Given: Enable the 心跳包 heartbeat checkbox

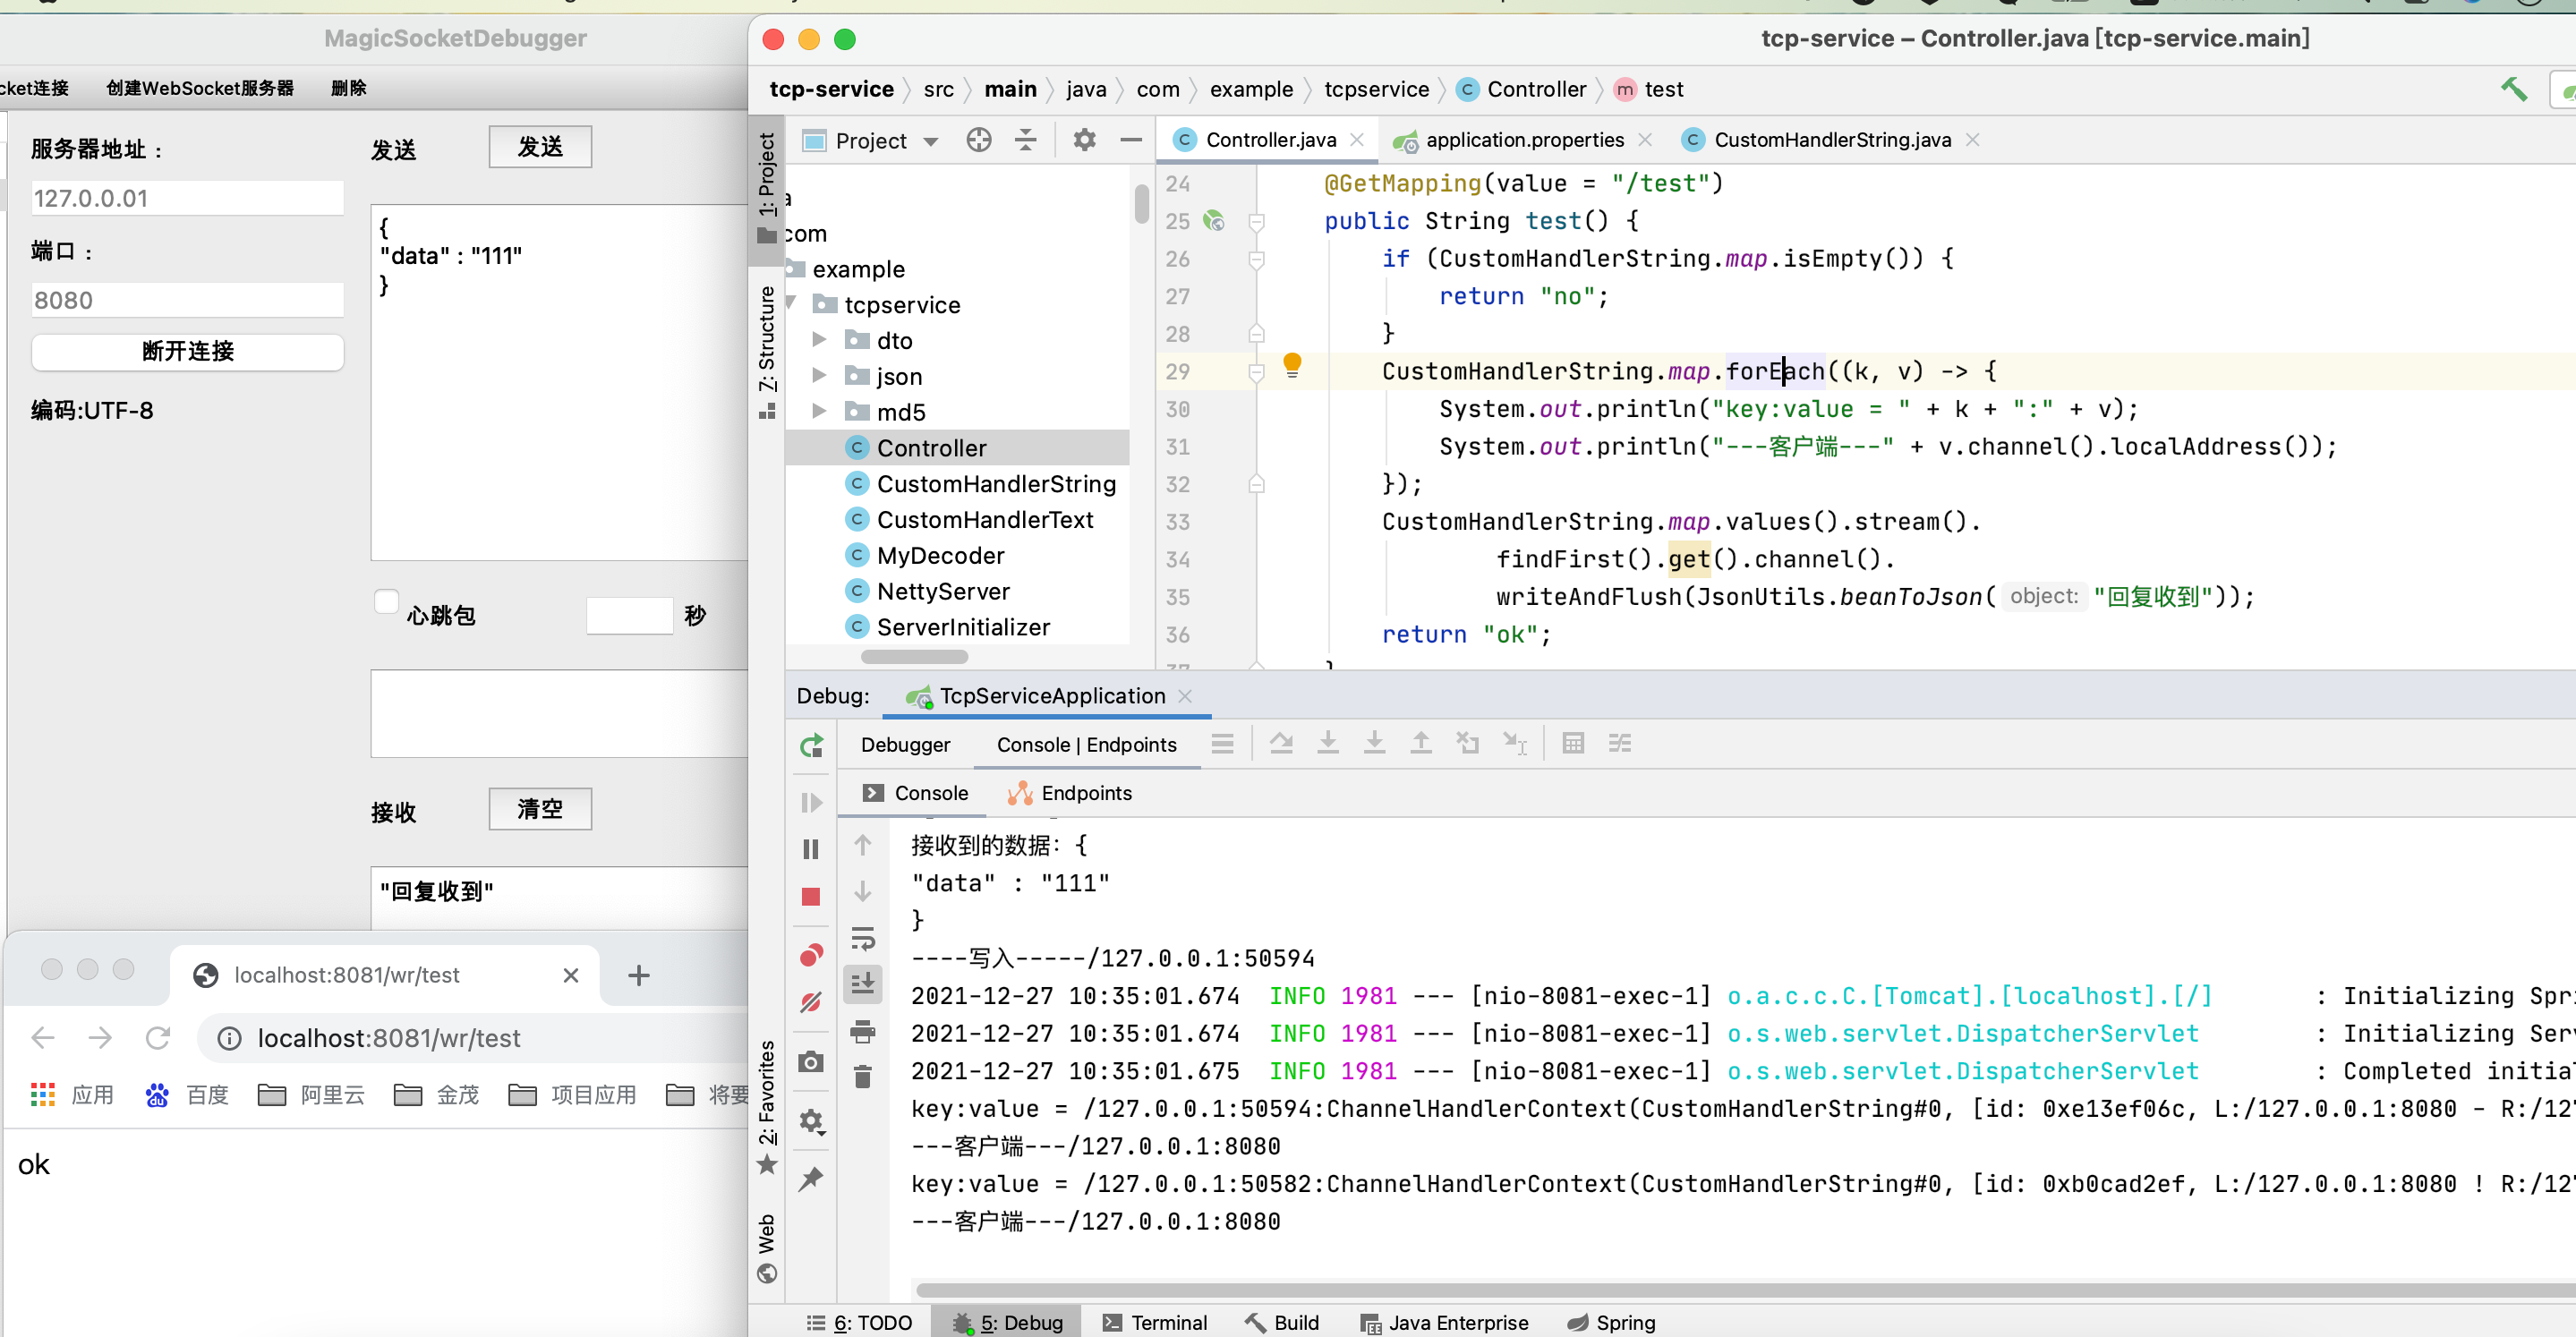Looking at the screenshot, I should click(x=386, y=602).
